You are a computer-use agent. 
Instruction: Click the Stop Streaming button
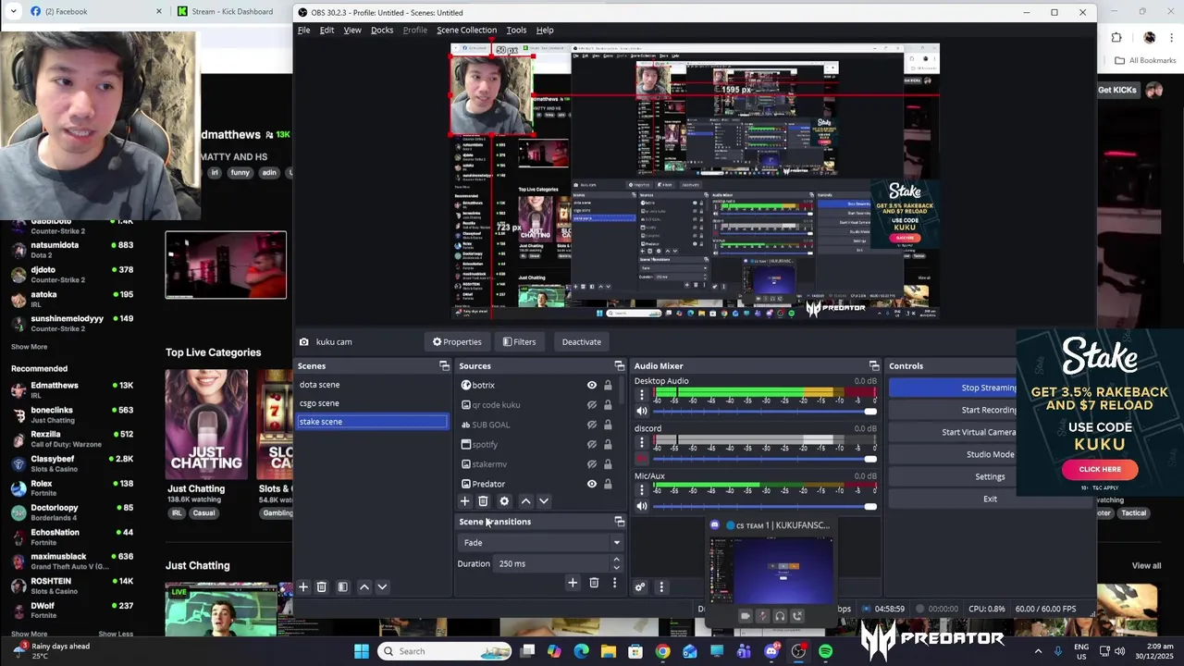tap(990, 388)
